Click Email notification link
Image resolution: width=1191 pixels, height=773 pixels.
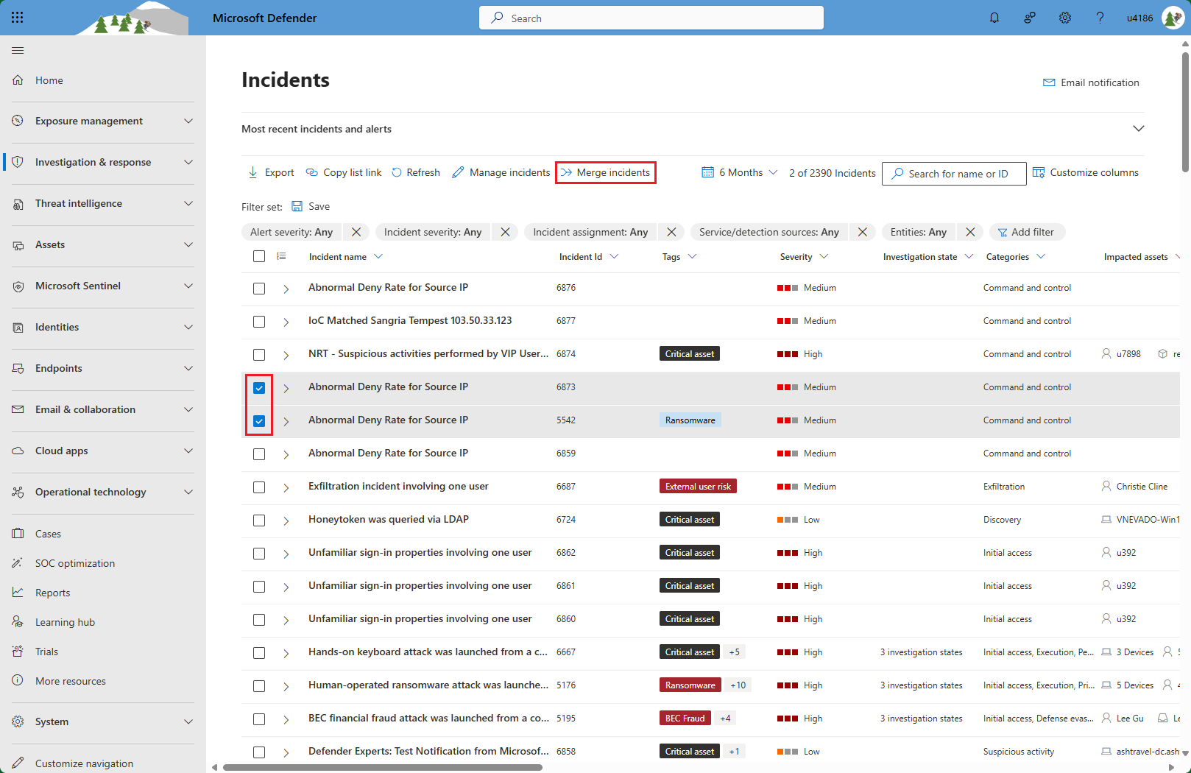tap(1092, 82)
